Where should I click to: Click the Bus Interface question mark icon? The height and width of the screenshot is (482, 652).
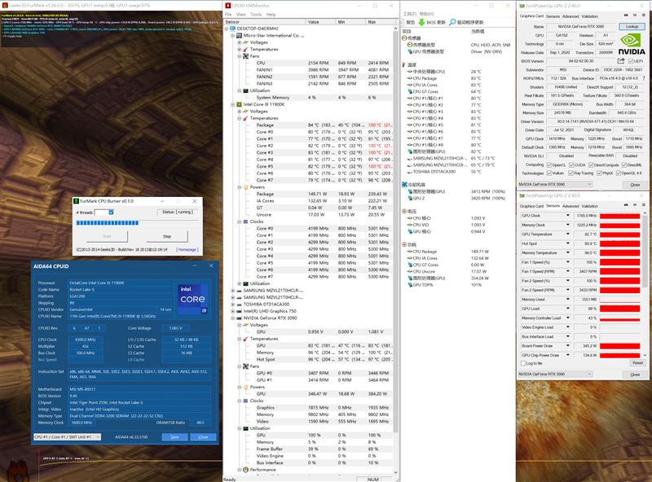(644, 78)
